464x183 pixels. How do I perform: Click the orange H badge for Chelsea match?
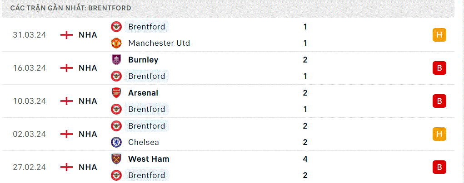(x=439, y=134)
